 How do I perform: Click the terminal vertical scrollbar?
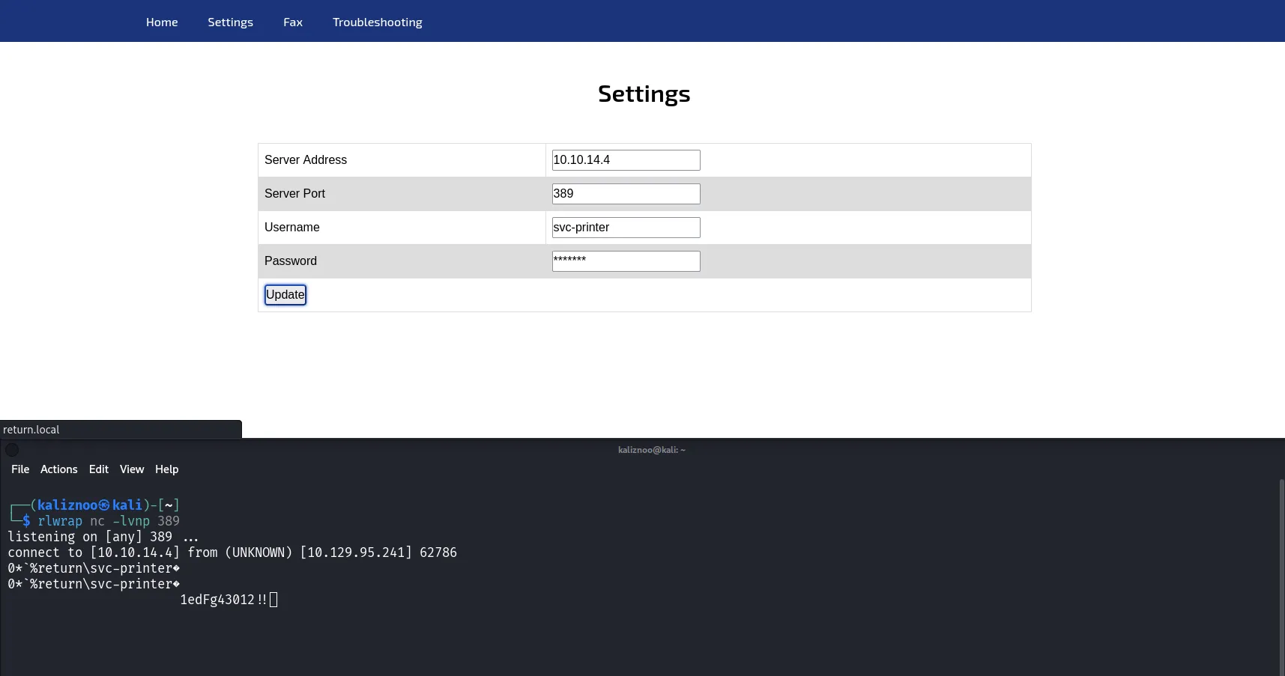click(x=1281, y=576)
